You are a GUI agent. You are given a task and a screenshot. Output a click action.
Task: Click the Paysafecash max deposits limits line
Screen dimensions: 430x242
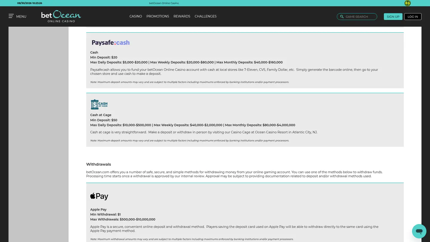[x=186, y=62]
